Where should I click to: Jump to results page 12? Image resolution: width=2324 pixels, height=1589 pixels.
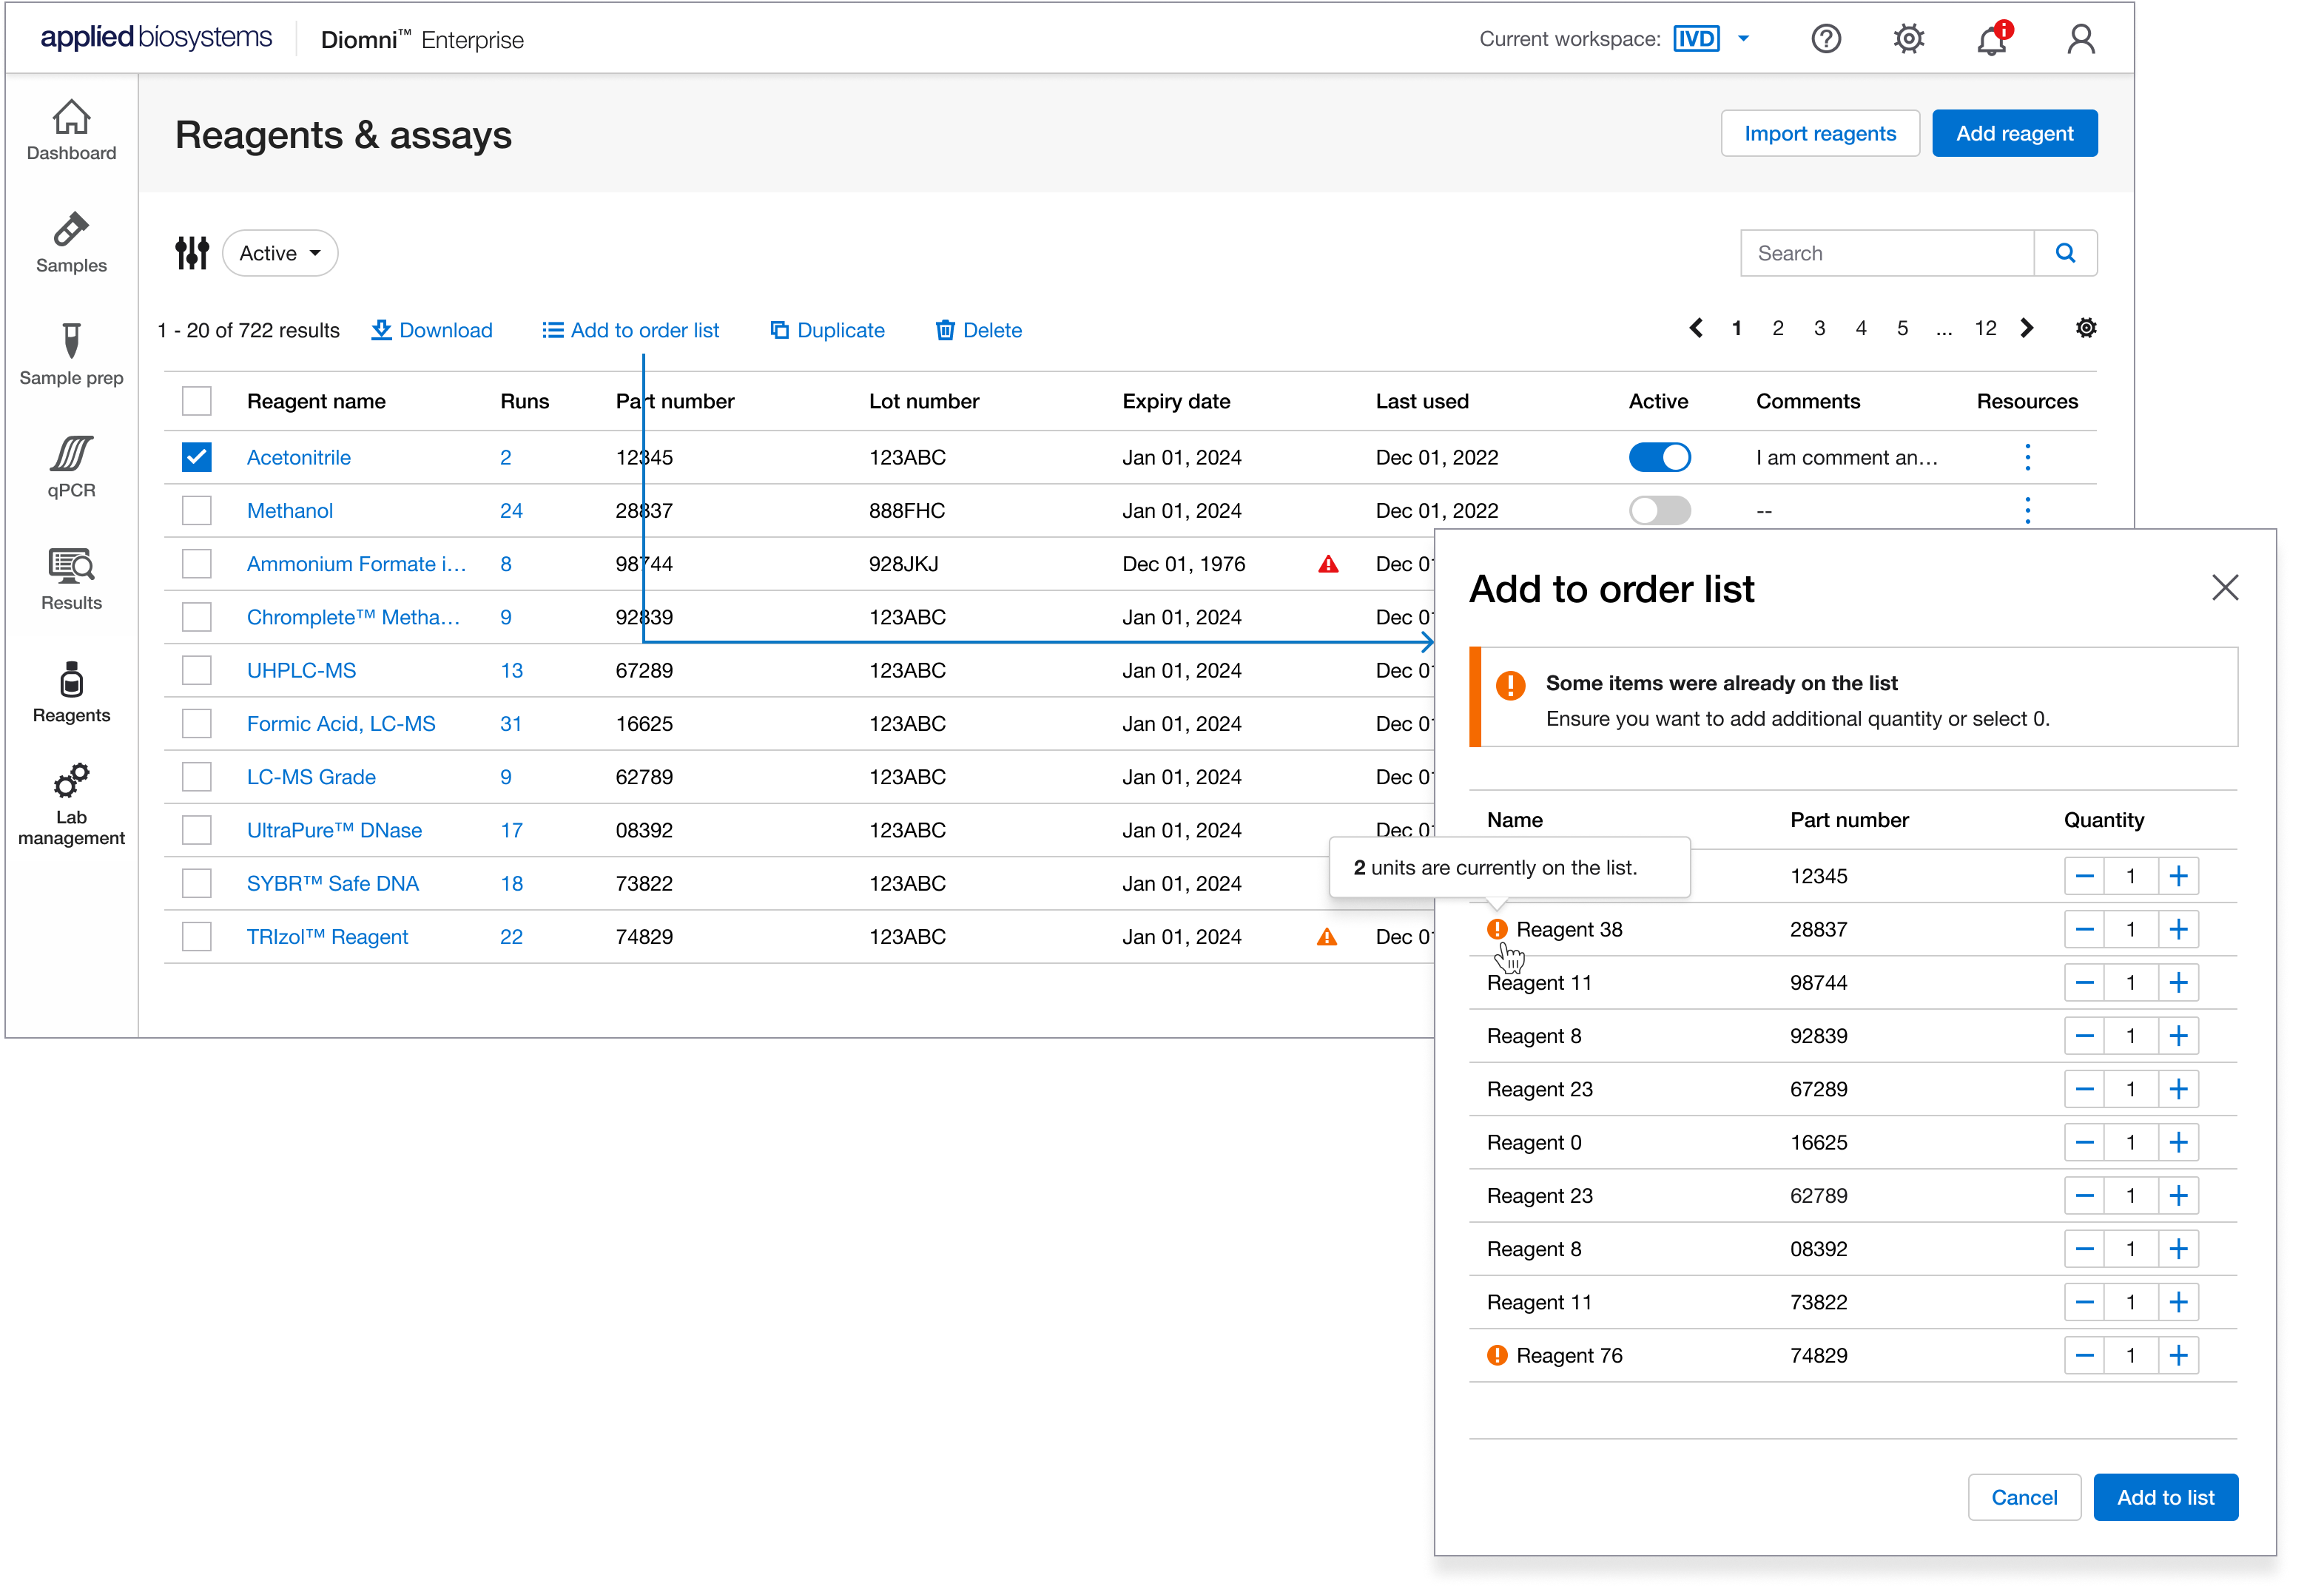pyautogui.click(x=1985, y=328)
